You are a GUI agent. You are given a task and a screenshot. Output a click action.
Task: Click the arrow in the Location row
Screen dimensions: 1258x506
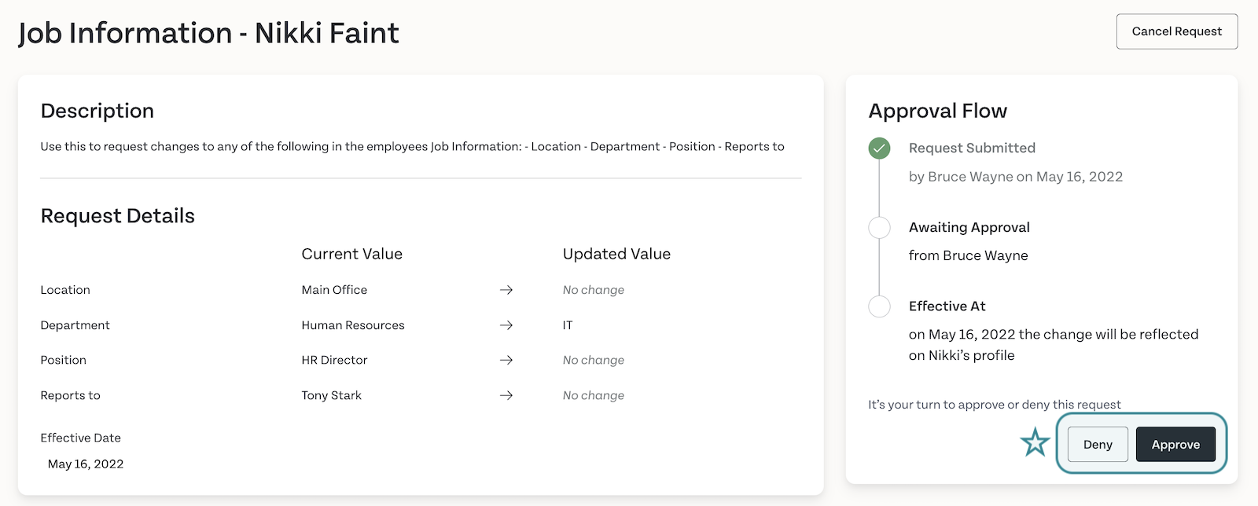tap(506, 290)
